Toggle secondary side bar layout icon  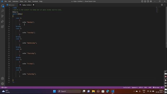tap(148, 1)
